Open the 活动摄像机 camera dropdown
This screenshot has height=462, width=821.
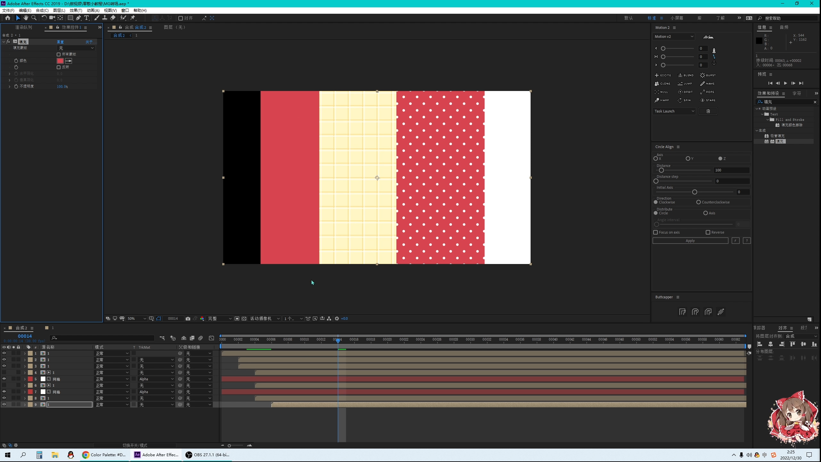pyautogui.click(x=265, y=318)
